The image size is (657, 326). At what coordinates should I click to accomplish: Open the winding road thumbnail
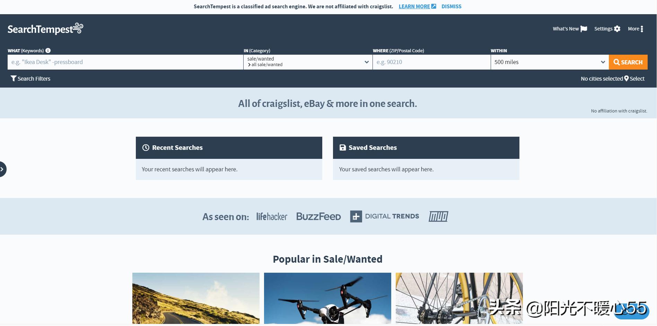196,298
